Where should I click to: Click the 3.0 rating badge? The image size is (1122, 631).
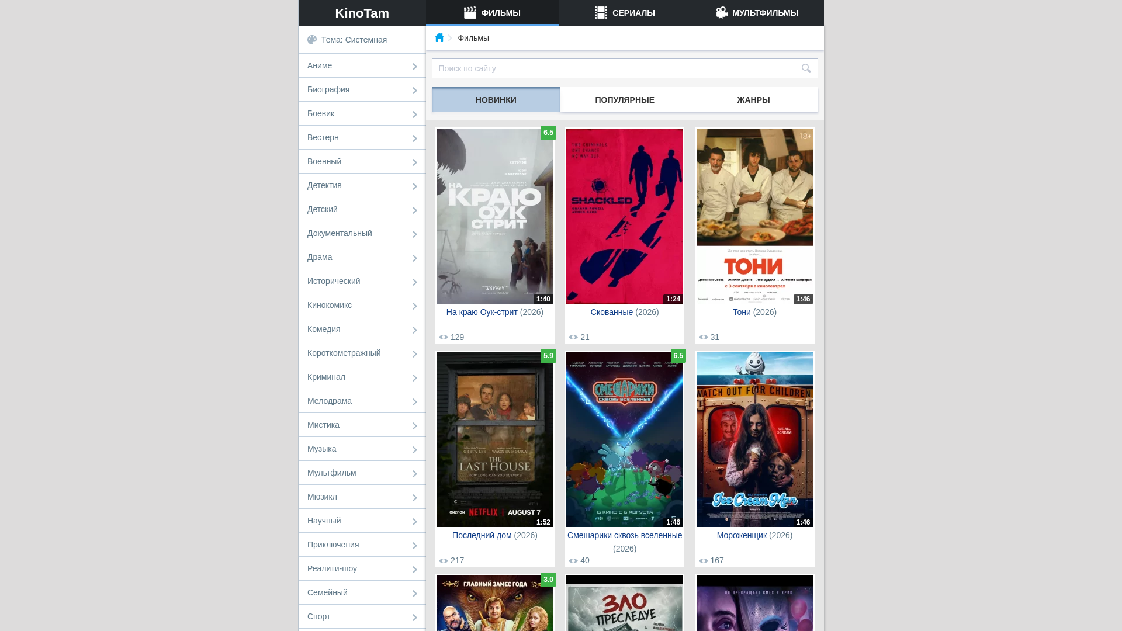click(x=548, y=580)
